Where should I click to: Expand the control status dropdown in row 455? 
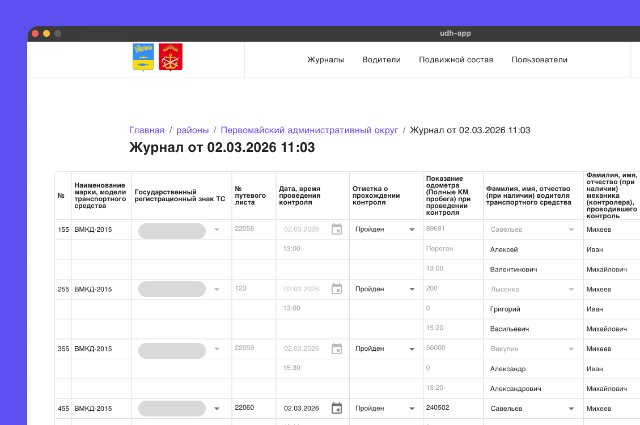point(412,408)
